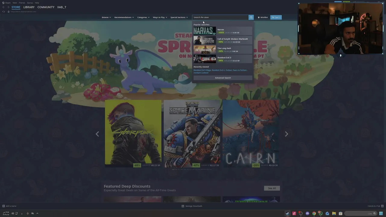386x217 pixels.
Task: Open Microsoft Store from the taskbar
Action: point(340,213)
